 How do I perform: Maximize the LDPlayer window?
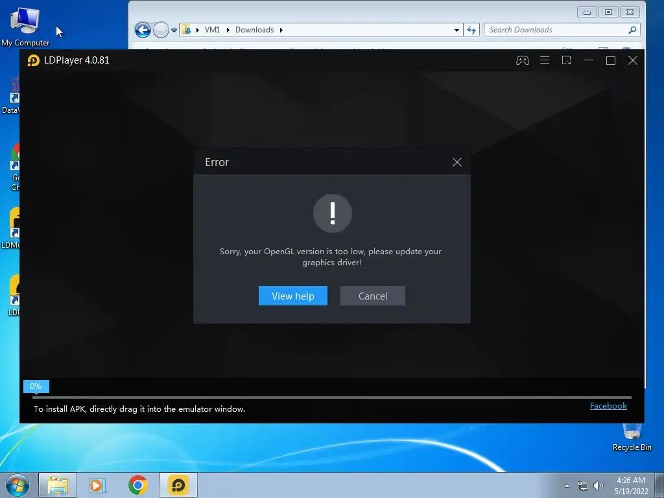tap(611, 60)
